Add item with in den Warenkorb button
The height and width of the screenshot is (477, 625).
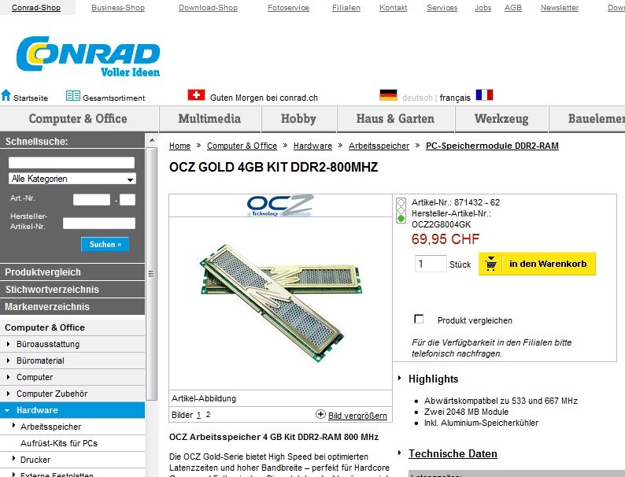point(537,264)
